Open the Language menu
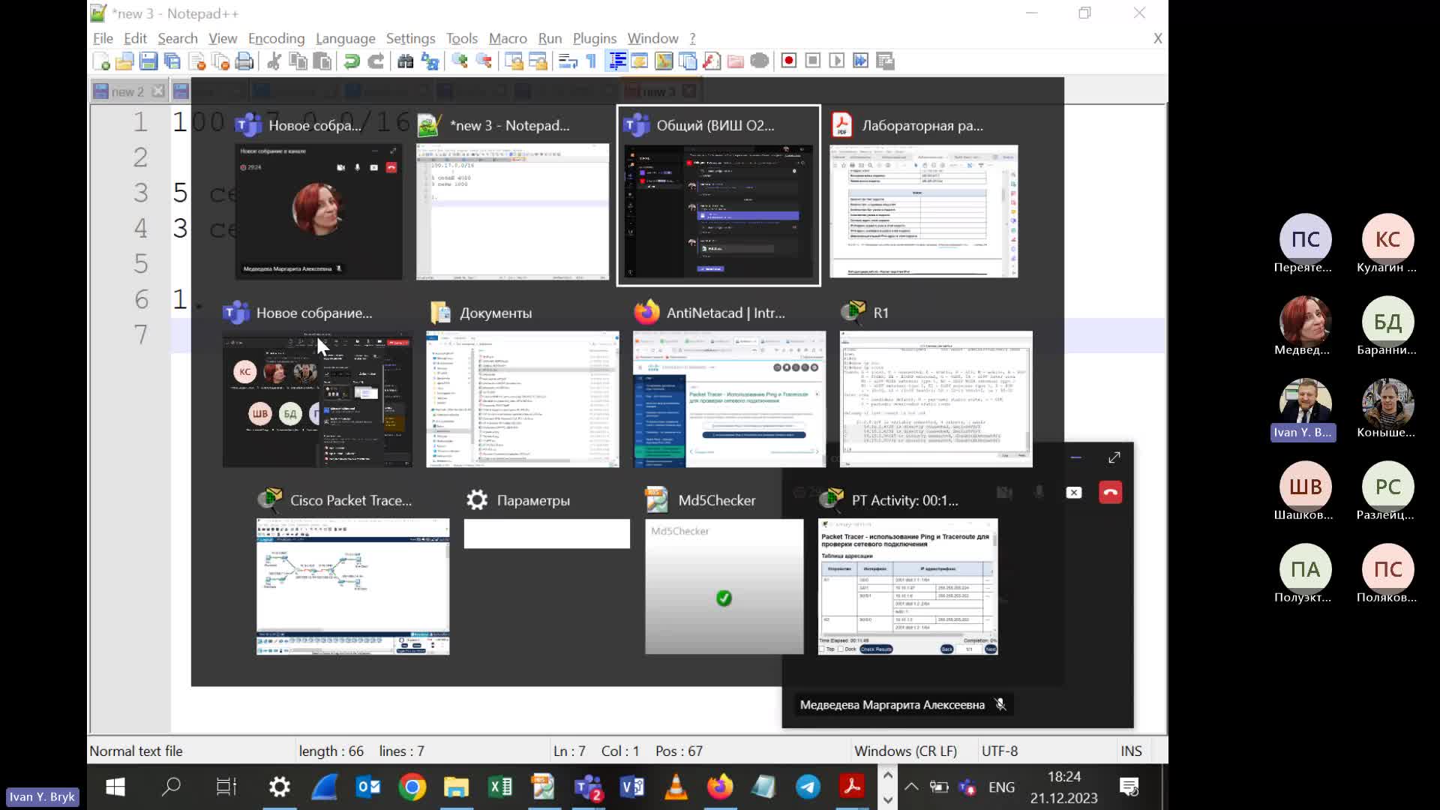 (345, 38)
